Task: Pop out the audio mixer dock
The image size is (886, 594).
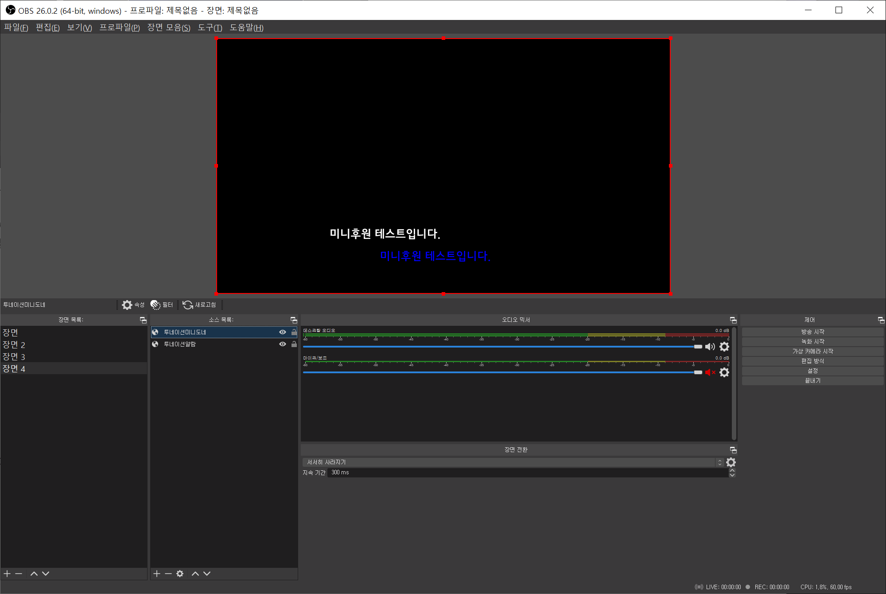Action: tap(733, 320)
